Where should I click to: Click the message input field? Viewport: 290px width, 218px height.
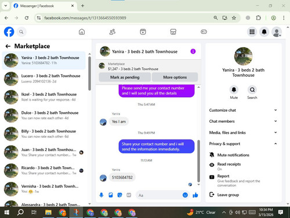[159, 195]
